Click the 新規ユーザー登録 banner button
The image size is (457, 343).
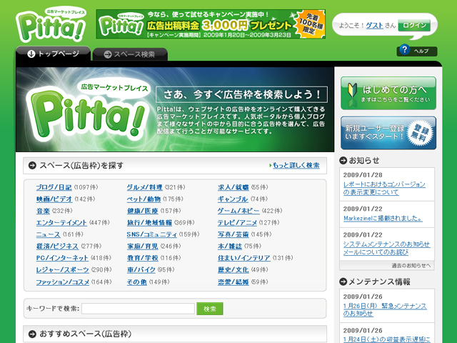tap(388, 133)
